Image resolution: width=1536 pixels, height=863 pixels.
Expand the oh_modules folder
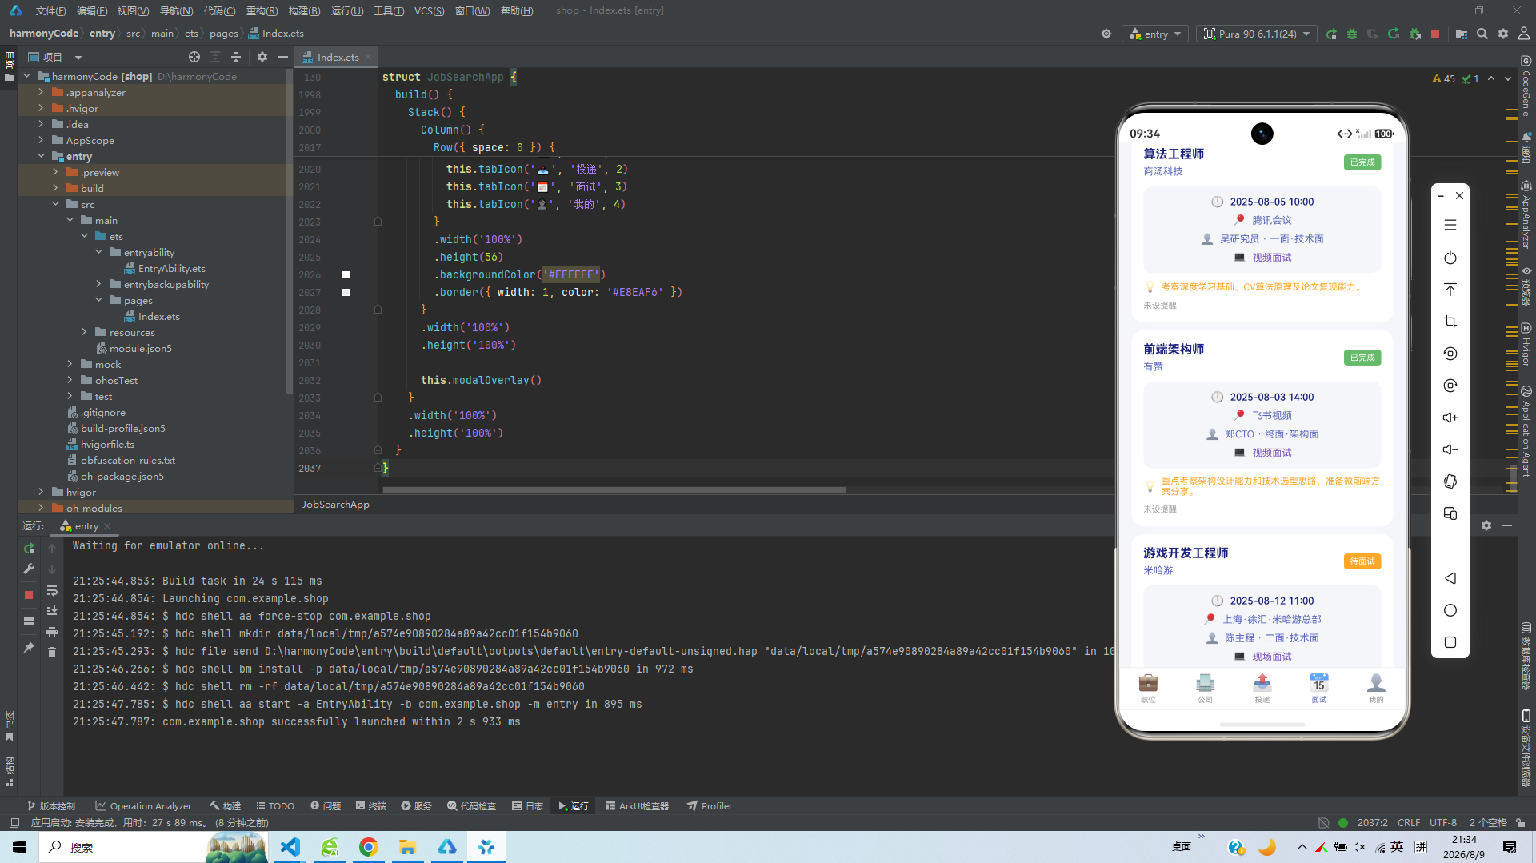pos(41,508)
